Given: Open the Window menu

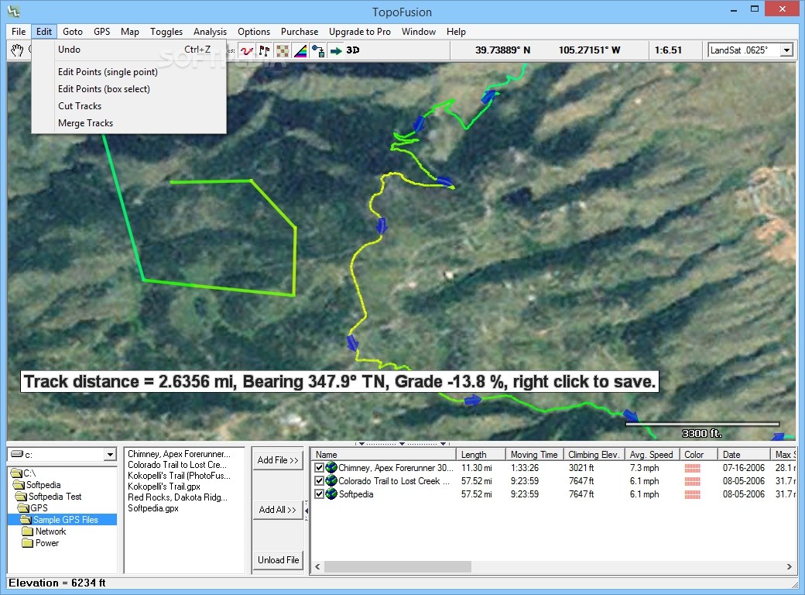Looking at the screenshot, I should tap(419, 31).
